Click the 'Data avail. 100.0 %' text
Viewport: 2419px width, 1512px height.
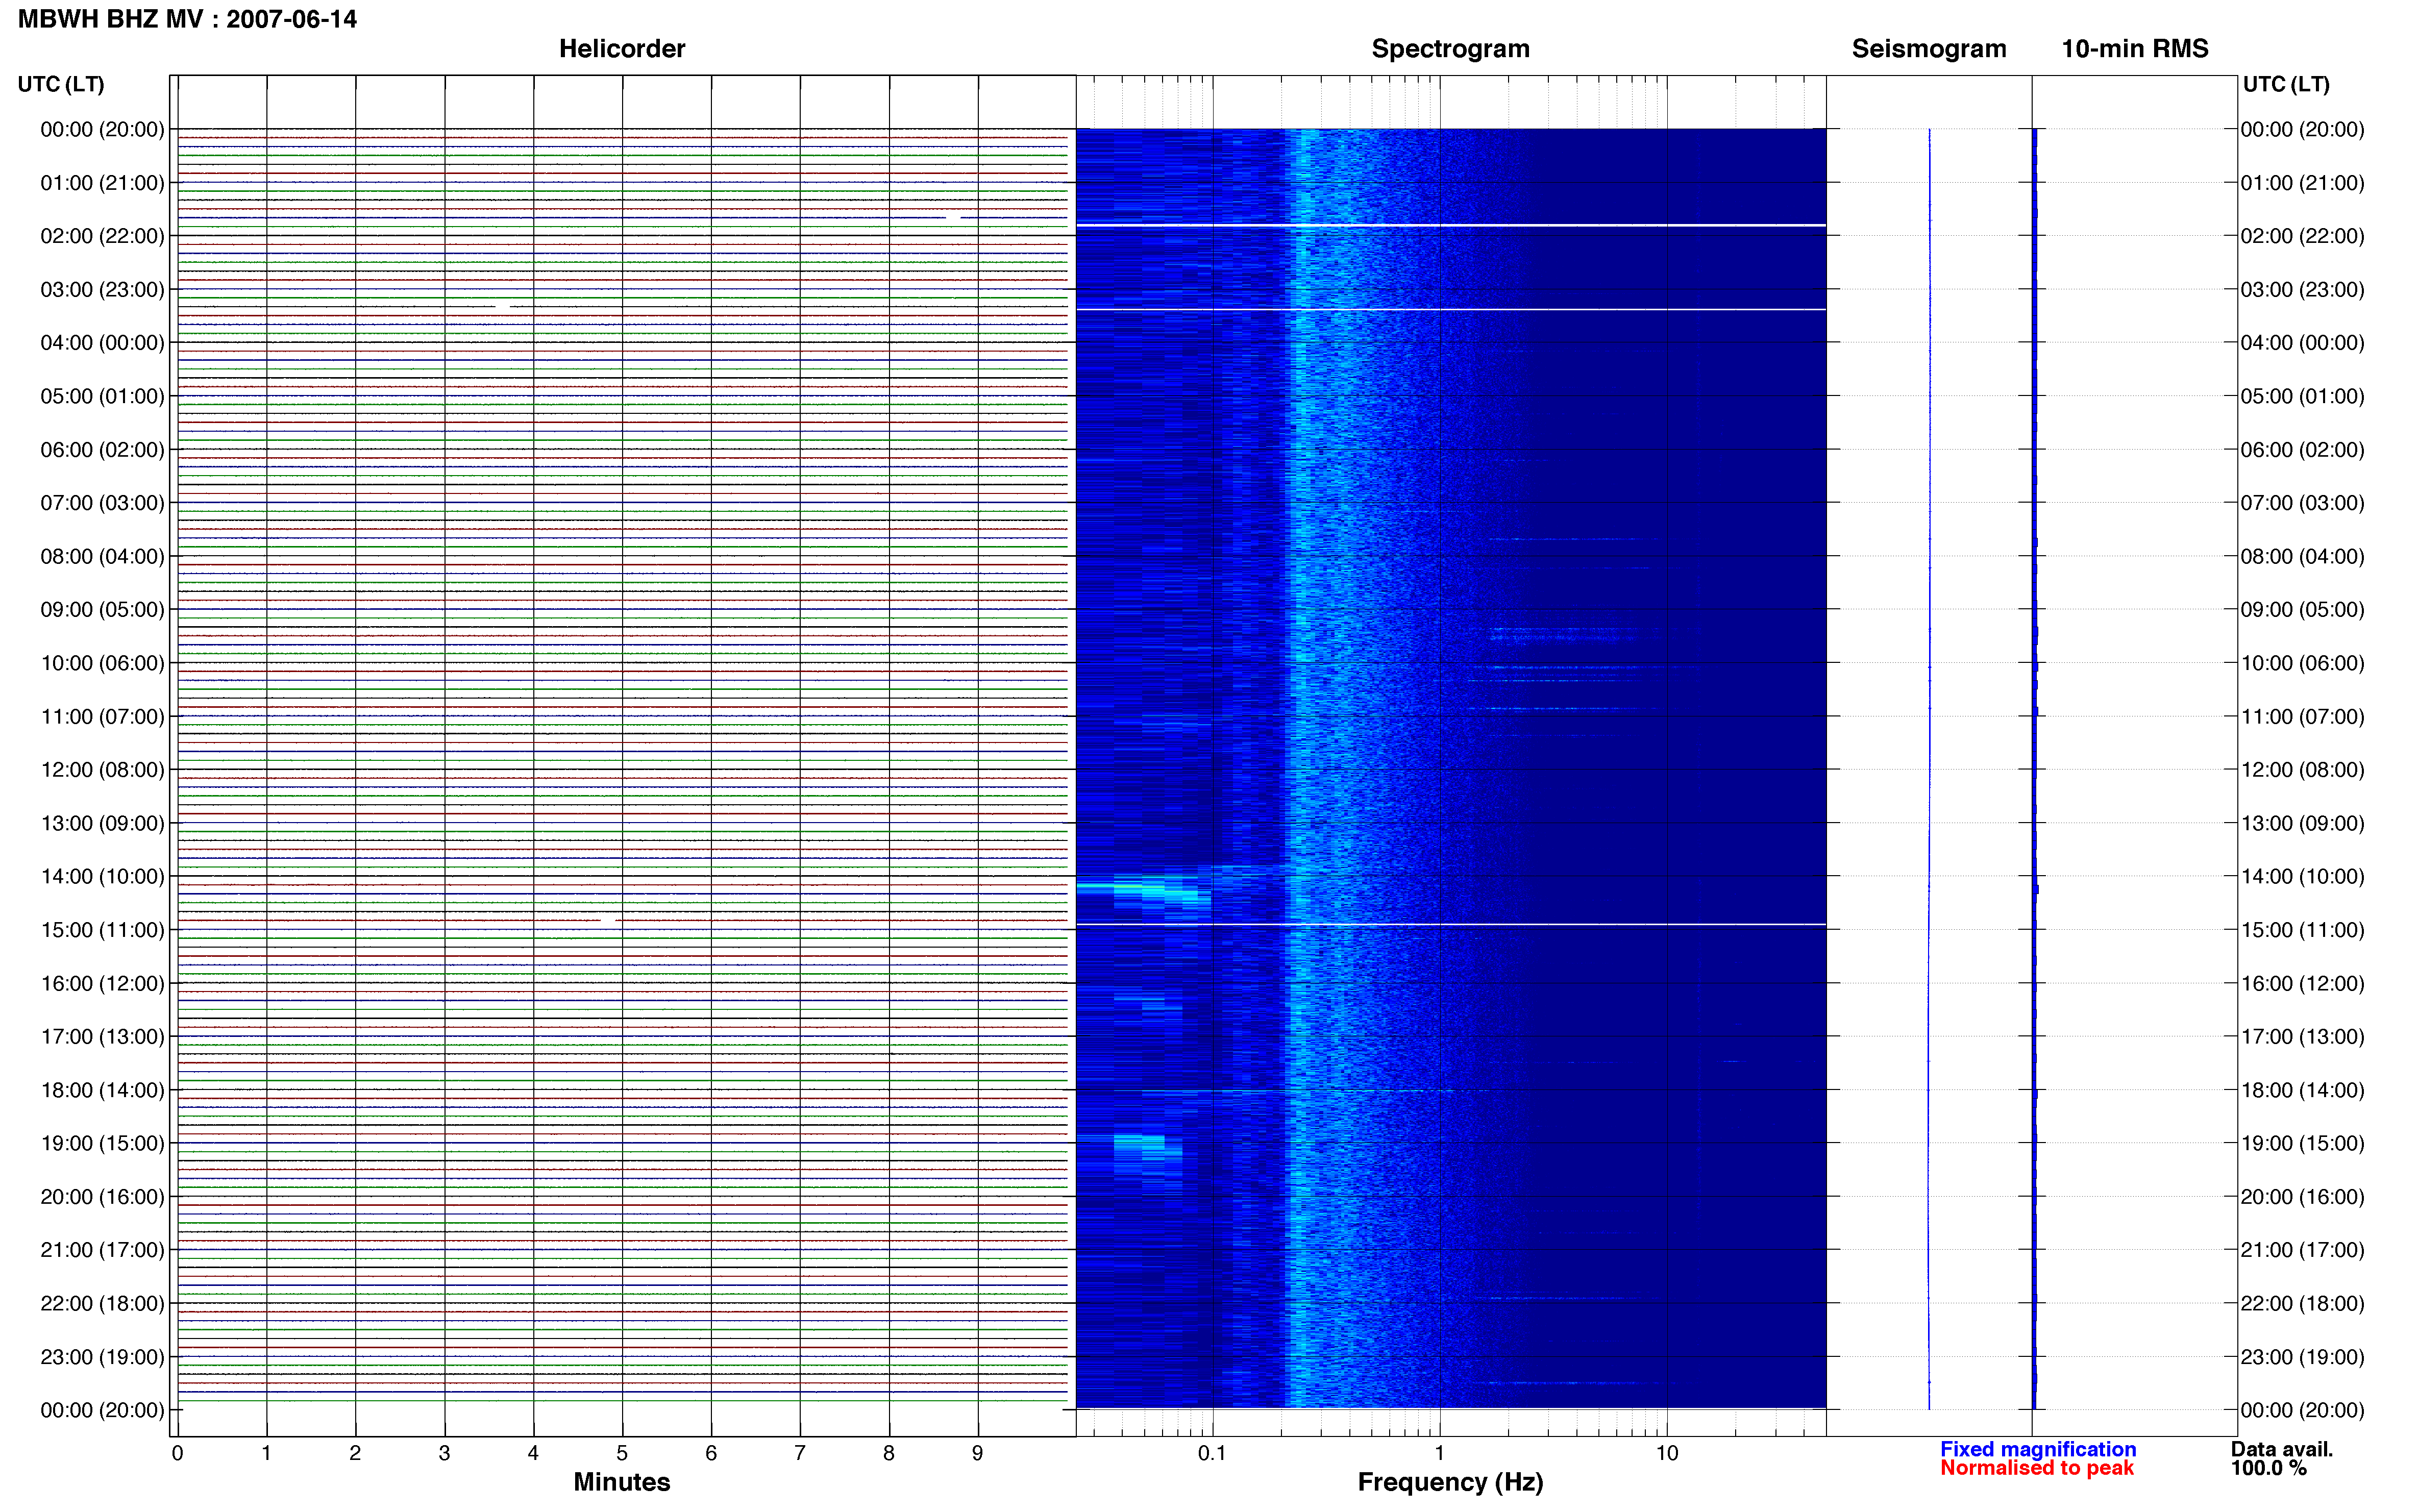point(2281,1458)
